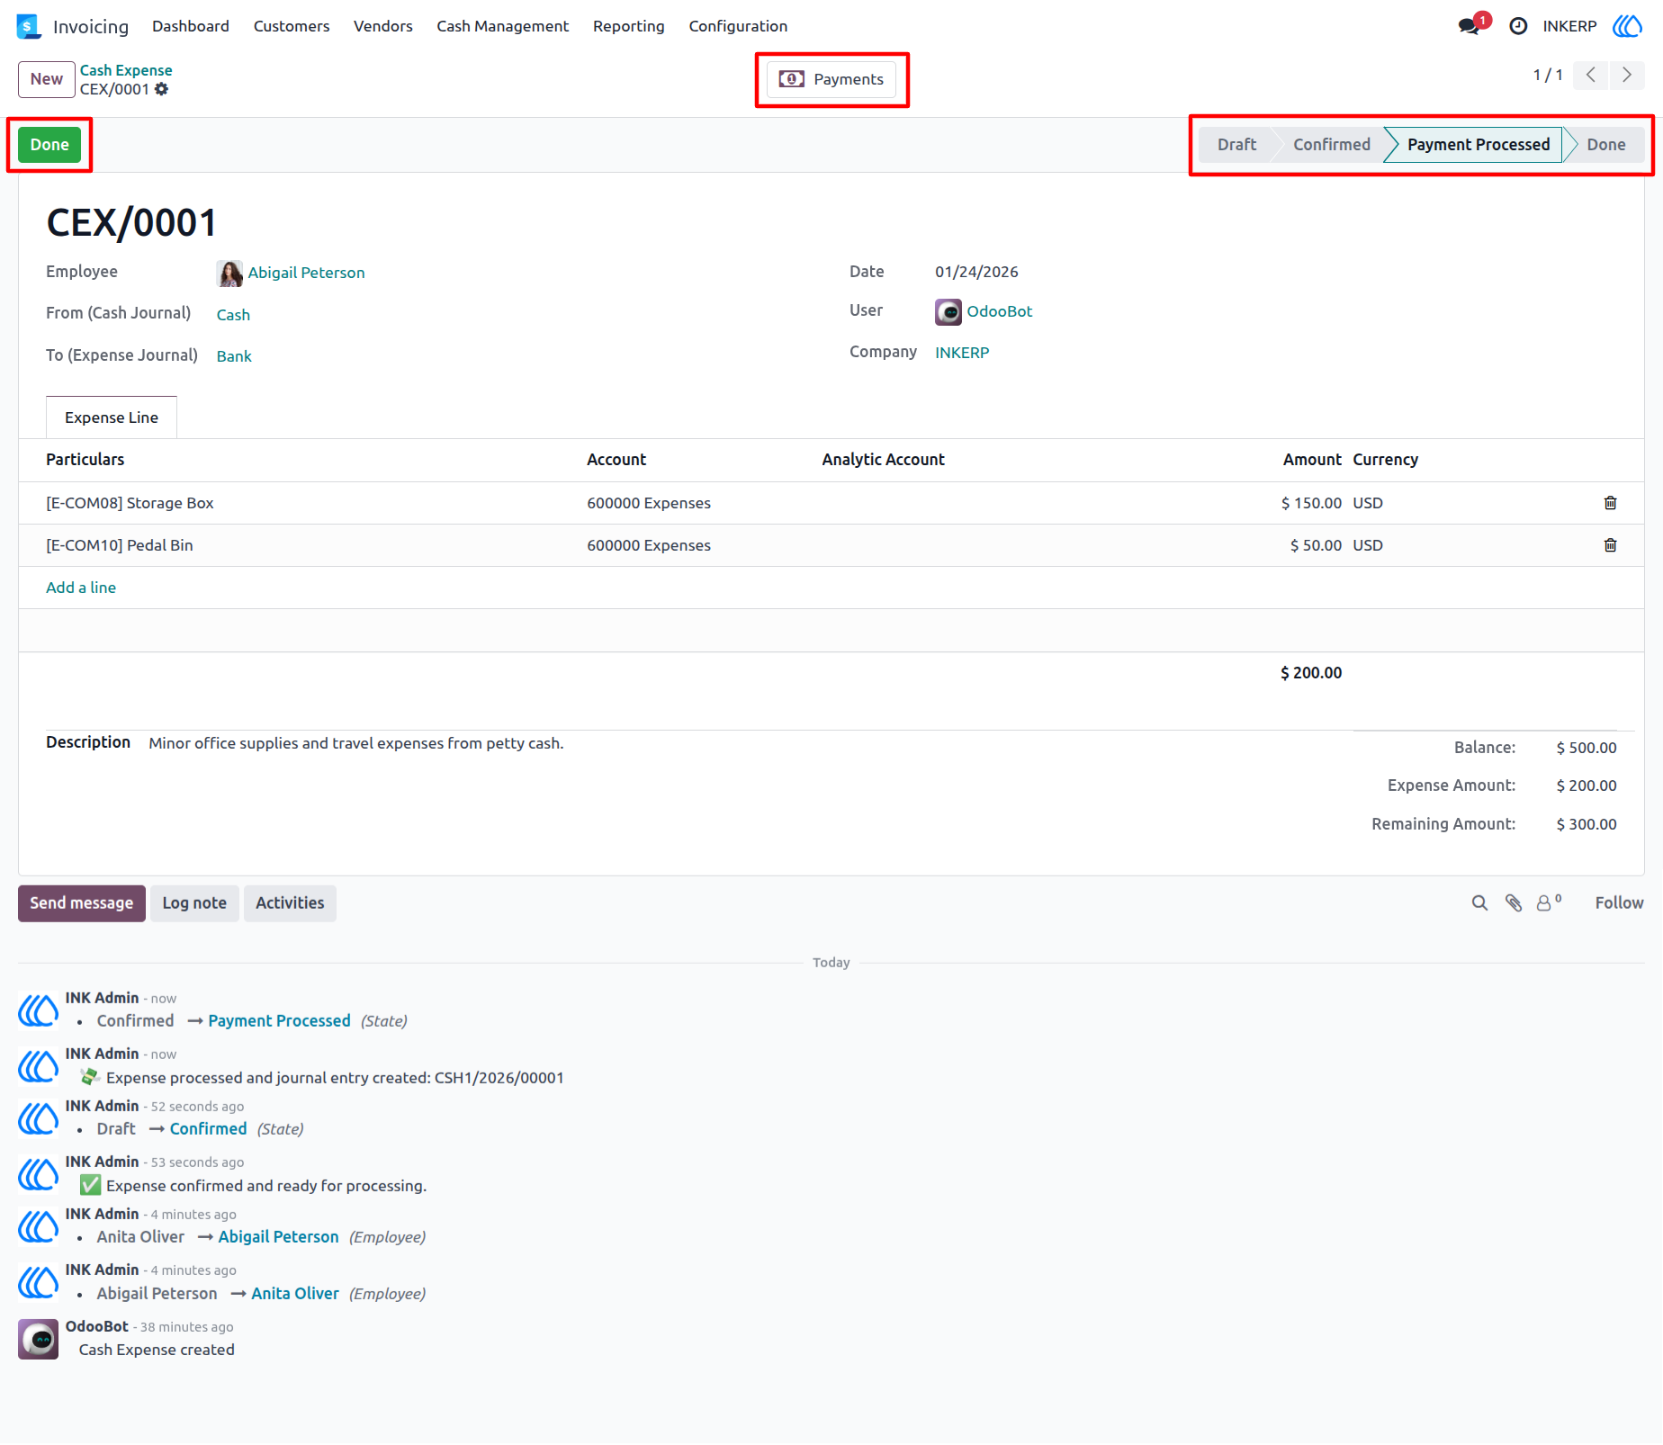
Task: Open the Cash journal link
Action: 233,315
